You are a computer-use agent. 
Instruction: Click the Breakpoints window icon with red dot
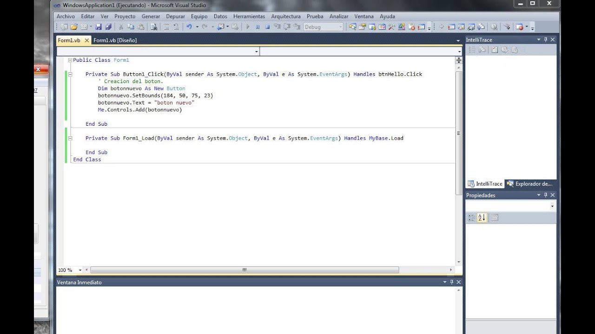click(x=519, y=27)
